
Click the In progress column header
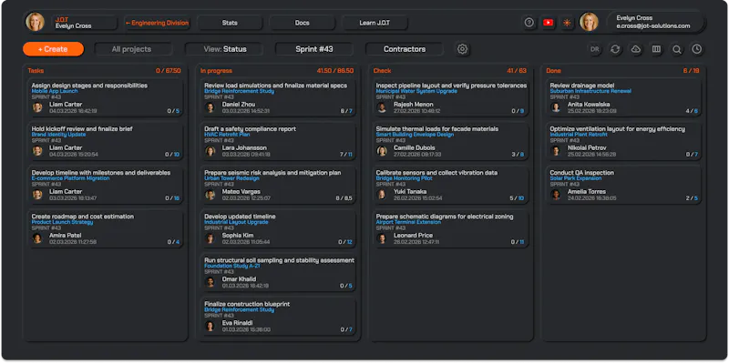(216, 71)
